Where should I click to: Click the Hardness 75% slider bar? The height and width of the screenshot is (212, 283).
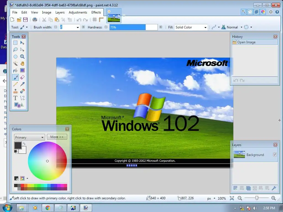[133, 27]
